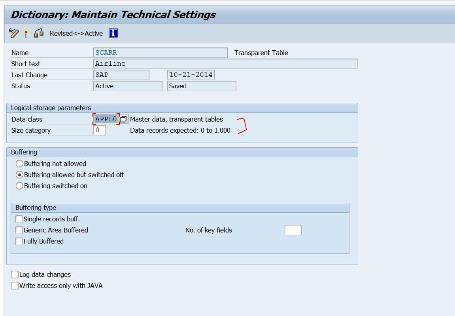
Task: Enable Write access only with JAVA
Action: (x=15, y=286)
